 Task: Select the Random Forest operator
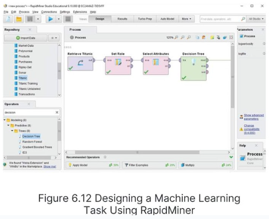click(32, 142)
